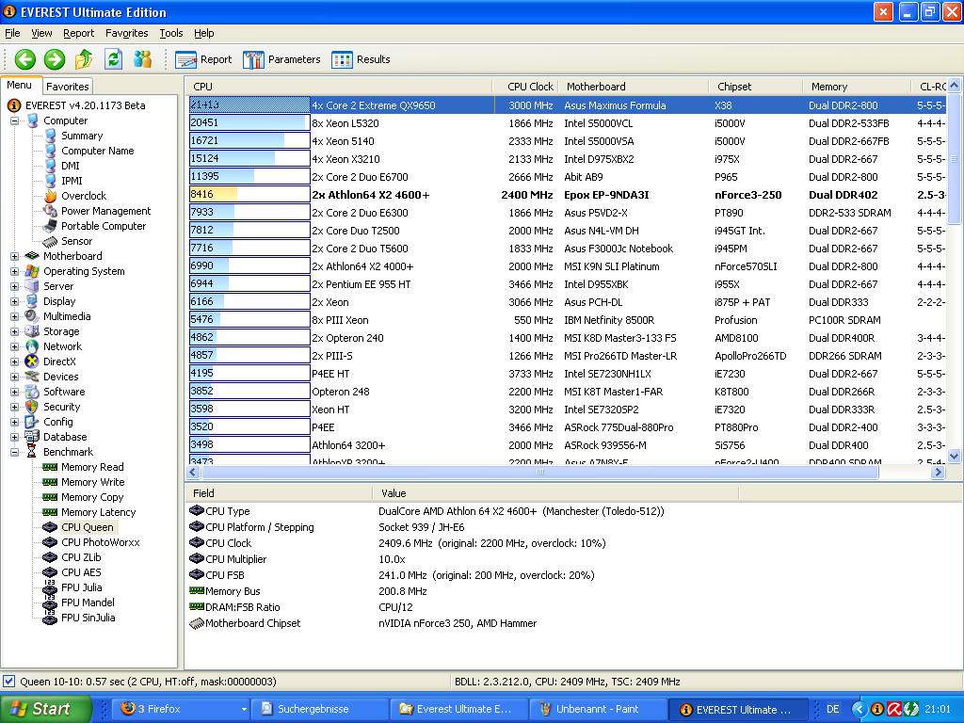This screenshot has width=964, height=723.
Task: Click the Refresh toolbar icon
Action: [x=113, y=59]
